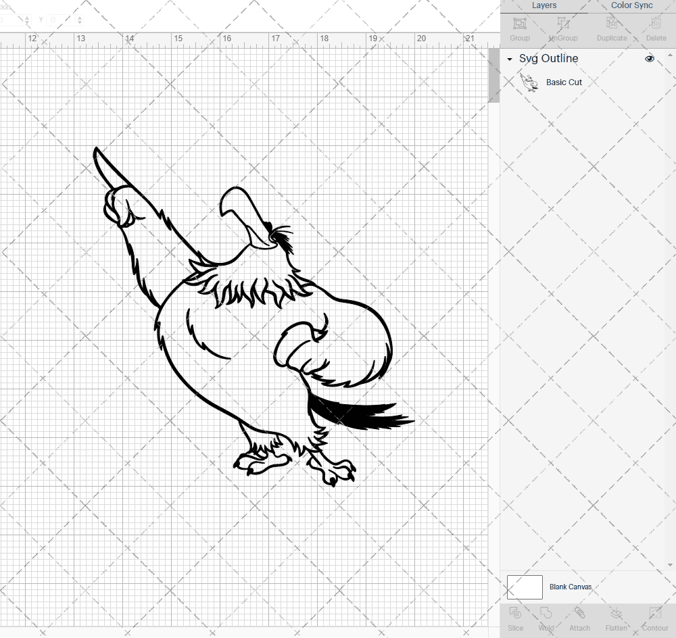Switch to the Layers tab

544,5
